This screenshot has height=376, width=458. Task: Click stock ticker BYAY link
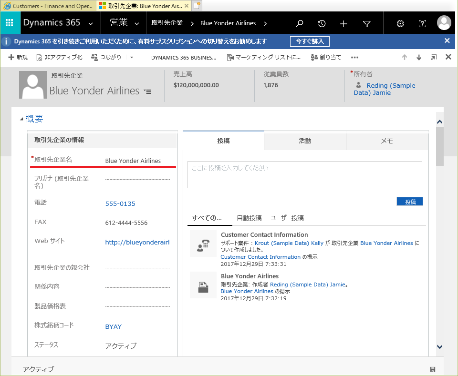point(114,327)
